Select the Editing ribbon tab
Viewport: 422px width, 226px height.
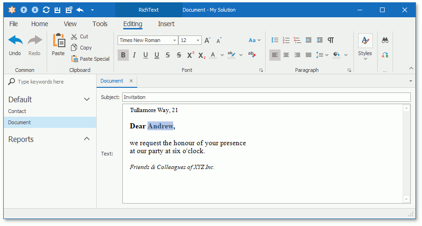point(133,24)
